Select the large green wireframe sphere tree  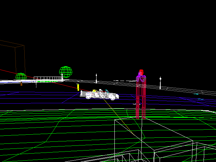(66, 71)
